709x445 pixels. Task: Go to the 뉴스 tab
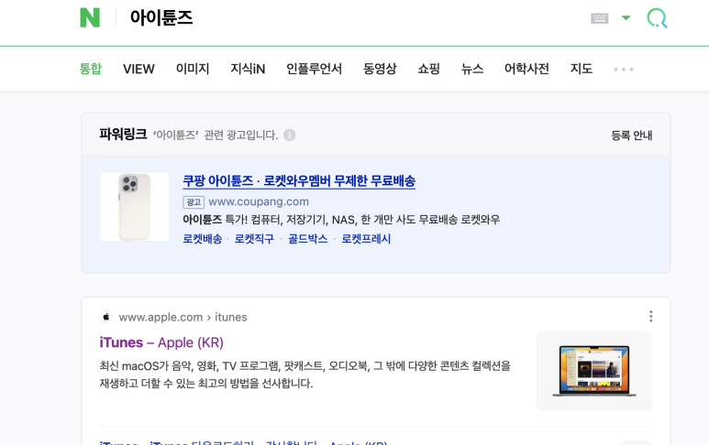[x=472, y=69]
